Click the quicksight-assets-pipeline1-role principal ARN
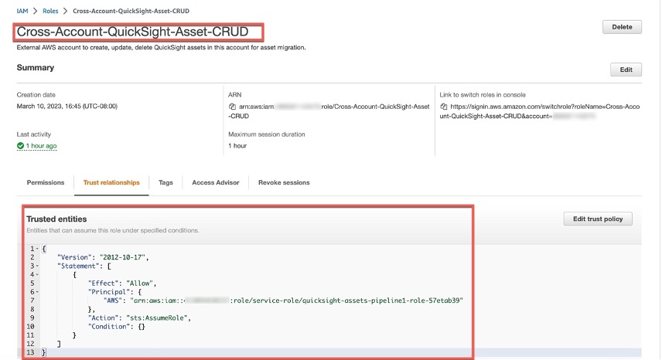The width and height of the screenshot is (662, 360). click(x=297, y=301)
